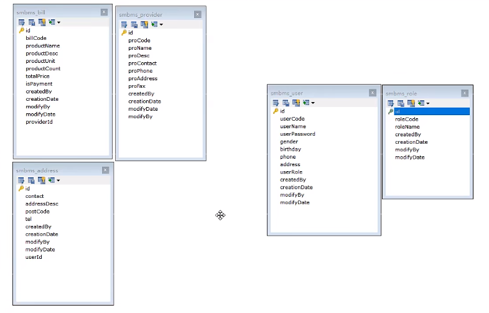Open manage indexes icon in smbms_role
489x313 pixels.
point(401,103)
